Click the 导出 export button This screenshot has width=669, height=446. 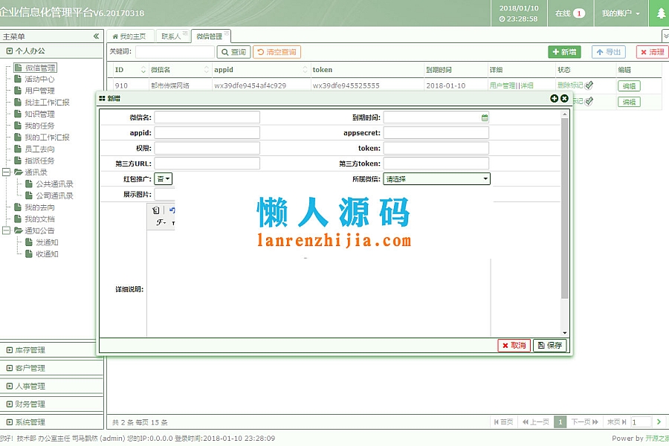pos(609,52)
